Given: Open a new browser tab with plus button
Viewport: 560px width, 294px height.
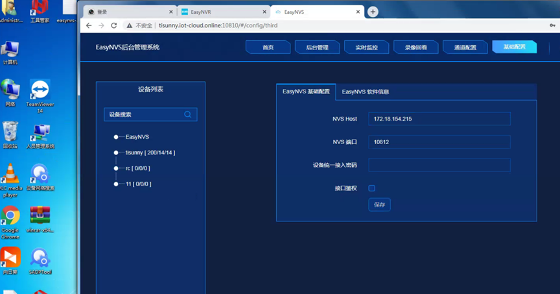Looking at the screenshot, I should point(373,12).
